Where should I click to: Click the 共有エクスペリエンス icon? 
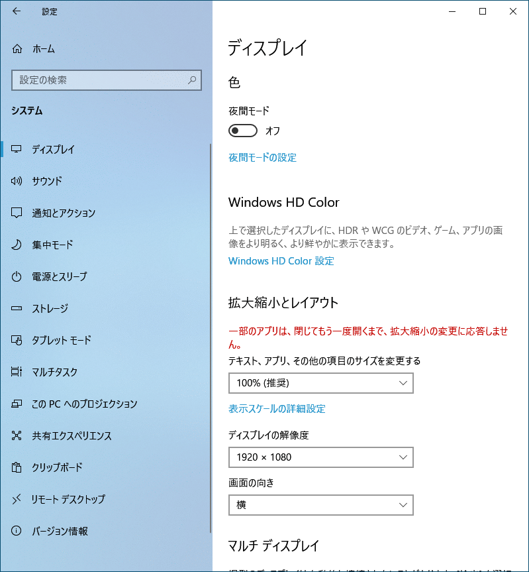click(x=17, y=435)
